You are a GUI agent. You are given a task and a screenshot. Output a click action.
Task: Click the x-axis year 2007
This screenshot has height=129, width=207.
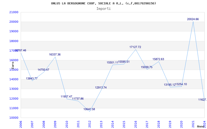(32, 124)
